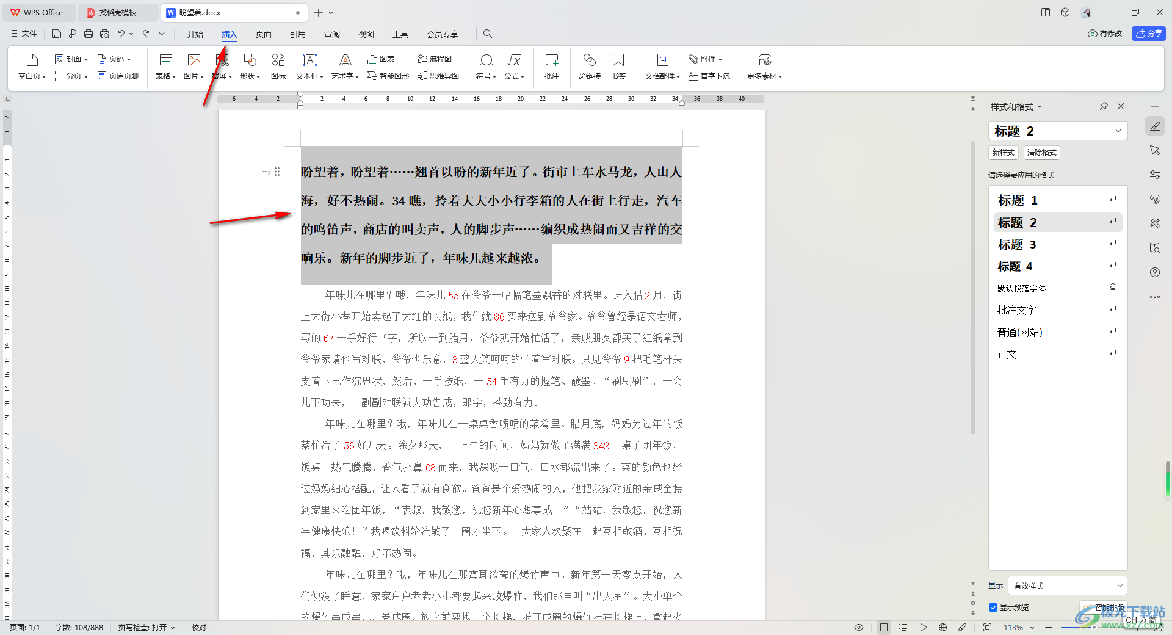This screenshot has height=635, width=1172.
Task: Click the undo arrow icon
Action: (121, 34)
